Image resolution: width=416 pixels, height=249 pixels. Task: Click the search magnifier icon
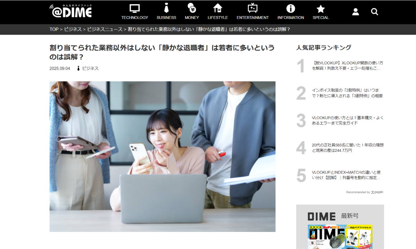tap(374, 12)
